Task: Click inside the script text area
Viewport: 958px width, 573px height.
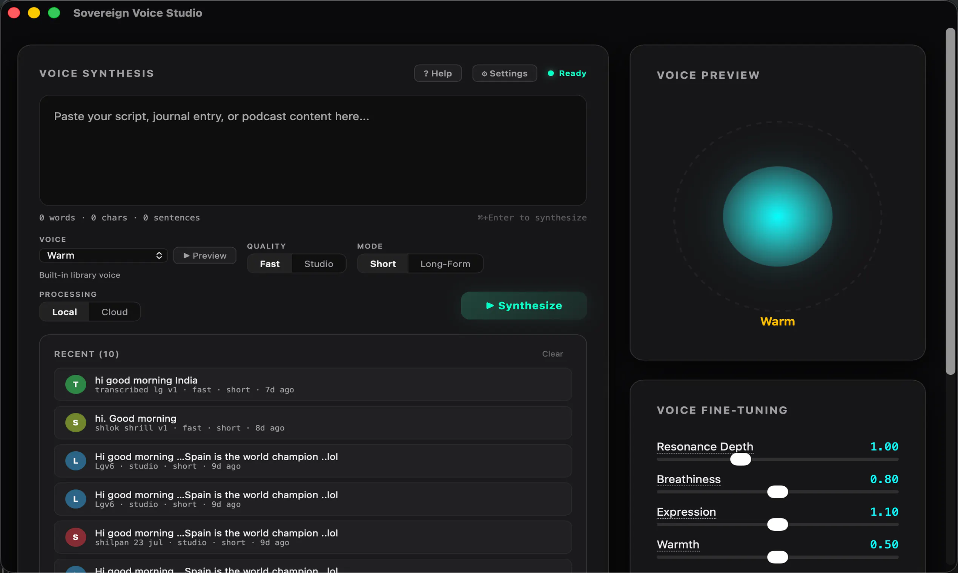Action: click(x=313, y=150)
